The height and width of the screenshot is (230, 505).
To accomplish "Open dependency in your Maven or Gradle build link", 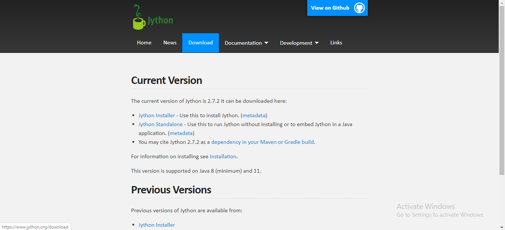I will (262, 142).
